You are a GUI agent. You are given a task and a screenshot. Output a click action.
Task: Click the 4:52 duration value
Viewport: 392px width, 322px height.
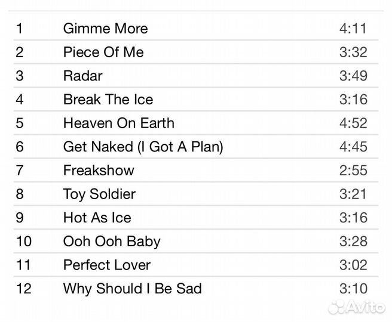coord(353,123)
